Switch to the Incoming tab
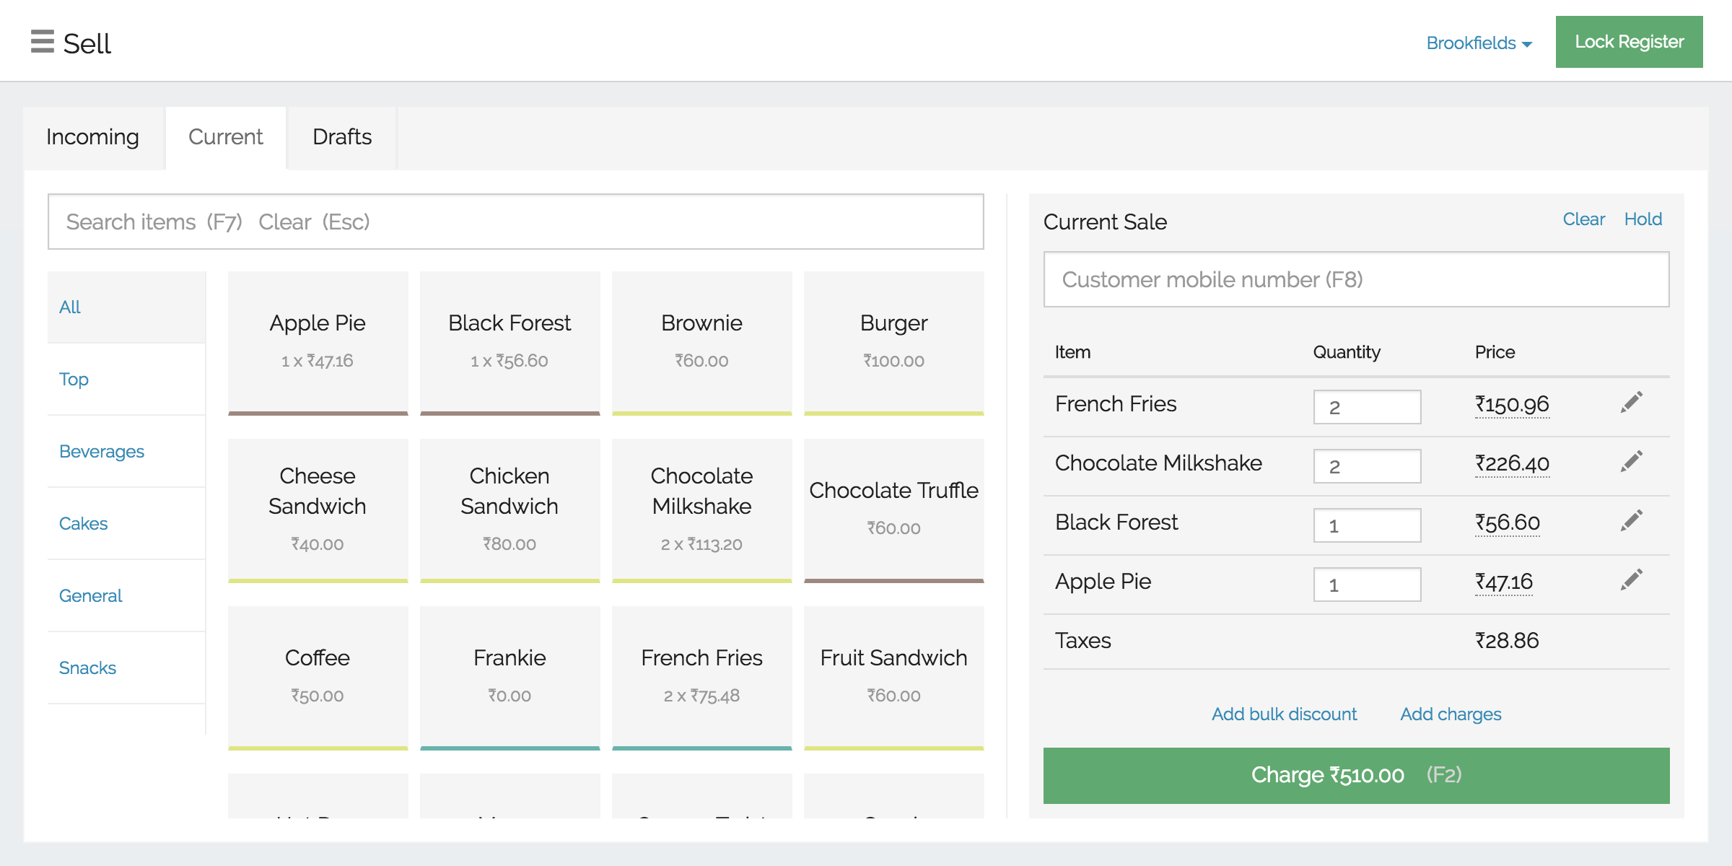Image resolution: width=1732 pixels, height=866 pixels. coord(93,137)
